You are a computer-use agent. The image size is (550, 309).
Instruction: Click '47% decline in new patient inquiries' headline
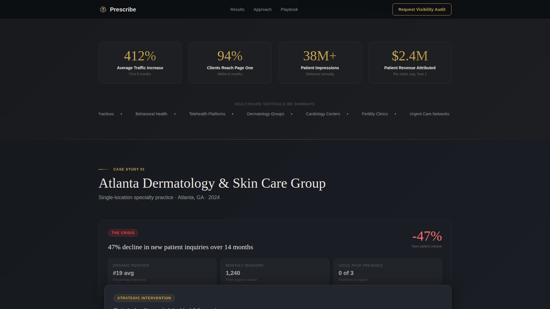[180, 247]
